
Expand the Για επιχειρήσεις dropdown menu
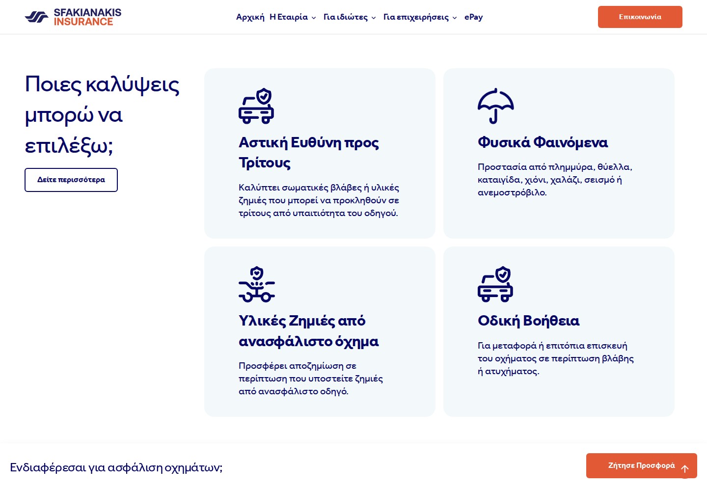420,17
